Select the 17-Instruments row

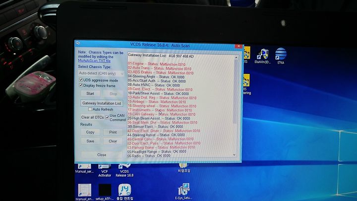[160, 110]
